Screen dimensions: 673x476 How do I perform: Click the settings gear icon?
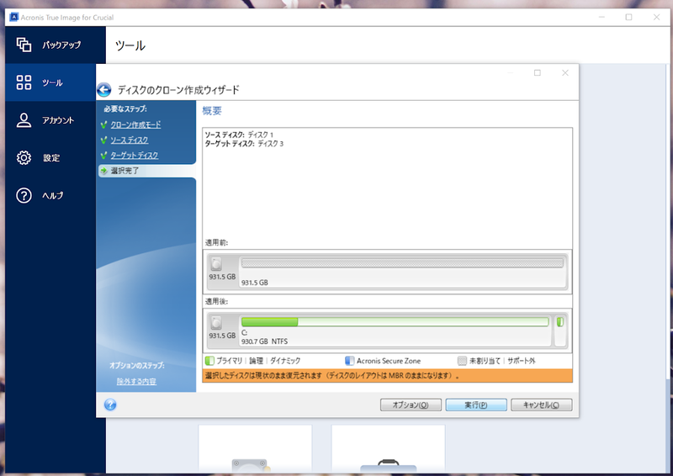[24, 157]
